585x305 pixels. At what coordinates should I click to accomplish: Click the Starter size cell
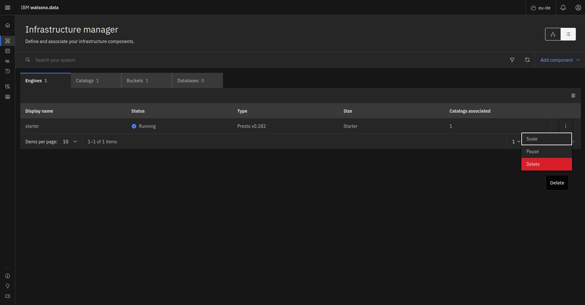click(x=350, y=126)
